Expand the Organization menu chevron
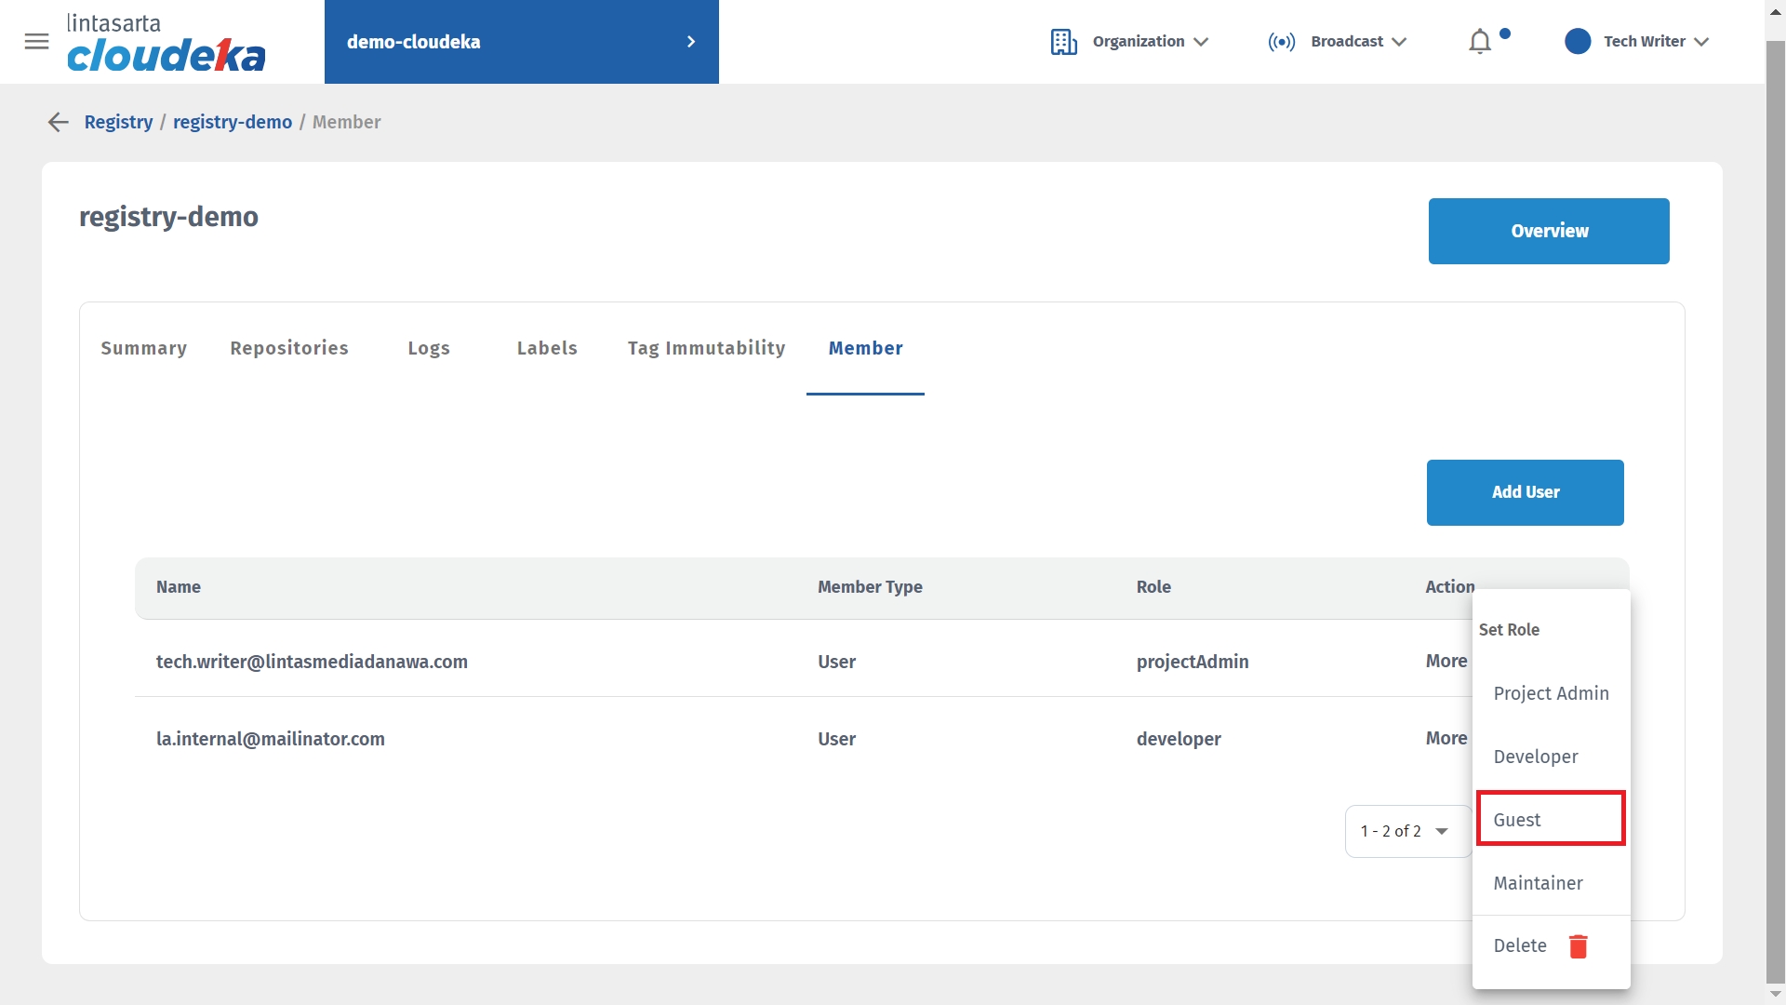This screenshot has height=1005, width=1786. (1201, 42)
